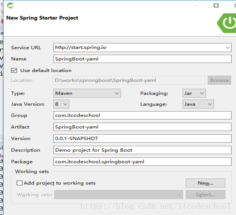Click the Location label
Image resolution: width=236 pixels, height=215 pixels.
[x=22, y=80]
